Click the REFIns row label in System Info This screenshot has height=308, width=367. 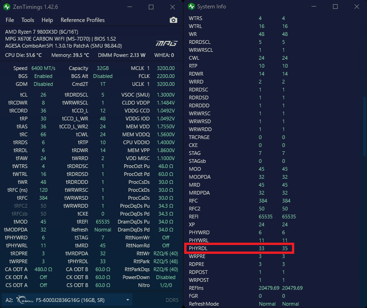(x=196, y=288)
